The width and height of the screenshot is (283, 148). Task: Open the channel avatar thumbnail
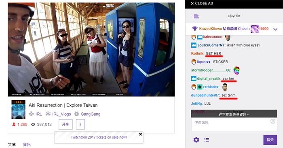coord(19,110)
